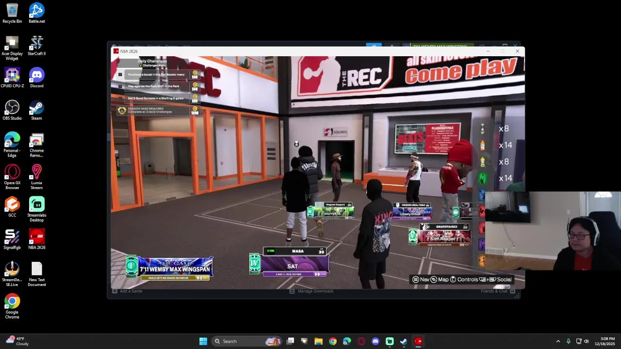Viewport: 621px width, 349px height.
Task: Check the 'Purchase a boost' challenge box
Action: click(x=120, y=75)
